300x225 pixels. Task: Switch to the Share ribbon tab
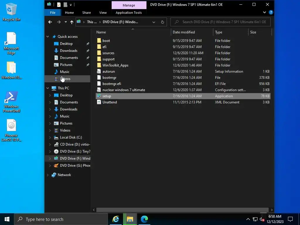point(86,13)
